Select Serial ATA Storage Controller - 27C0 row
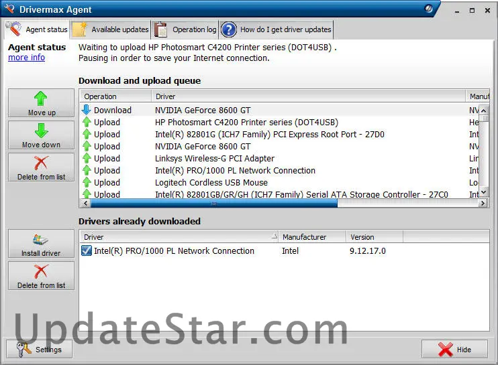This screenshot has width=498, height=365. point(301,194)
